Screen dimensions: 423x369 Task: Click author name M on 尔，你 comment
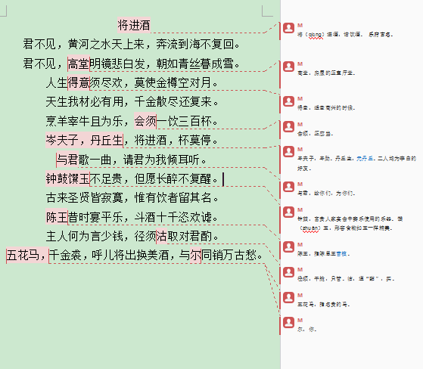pyautogui.click(x=300, y=320)
